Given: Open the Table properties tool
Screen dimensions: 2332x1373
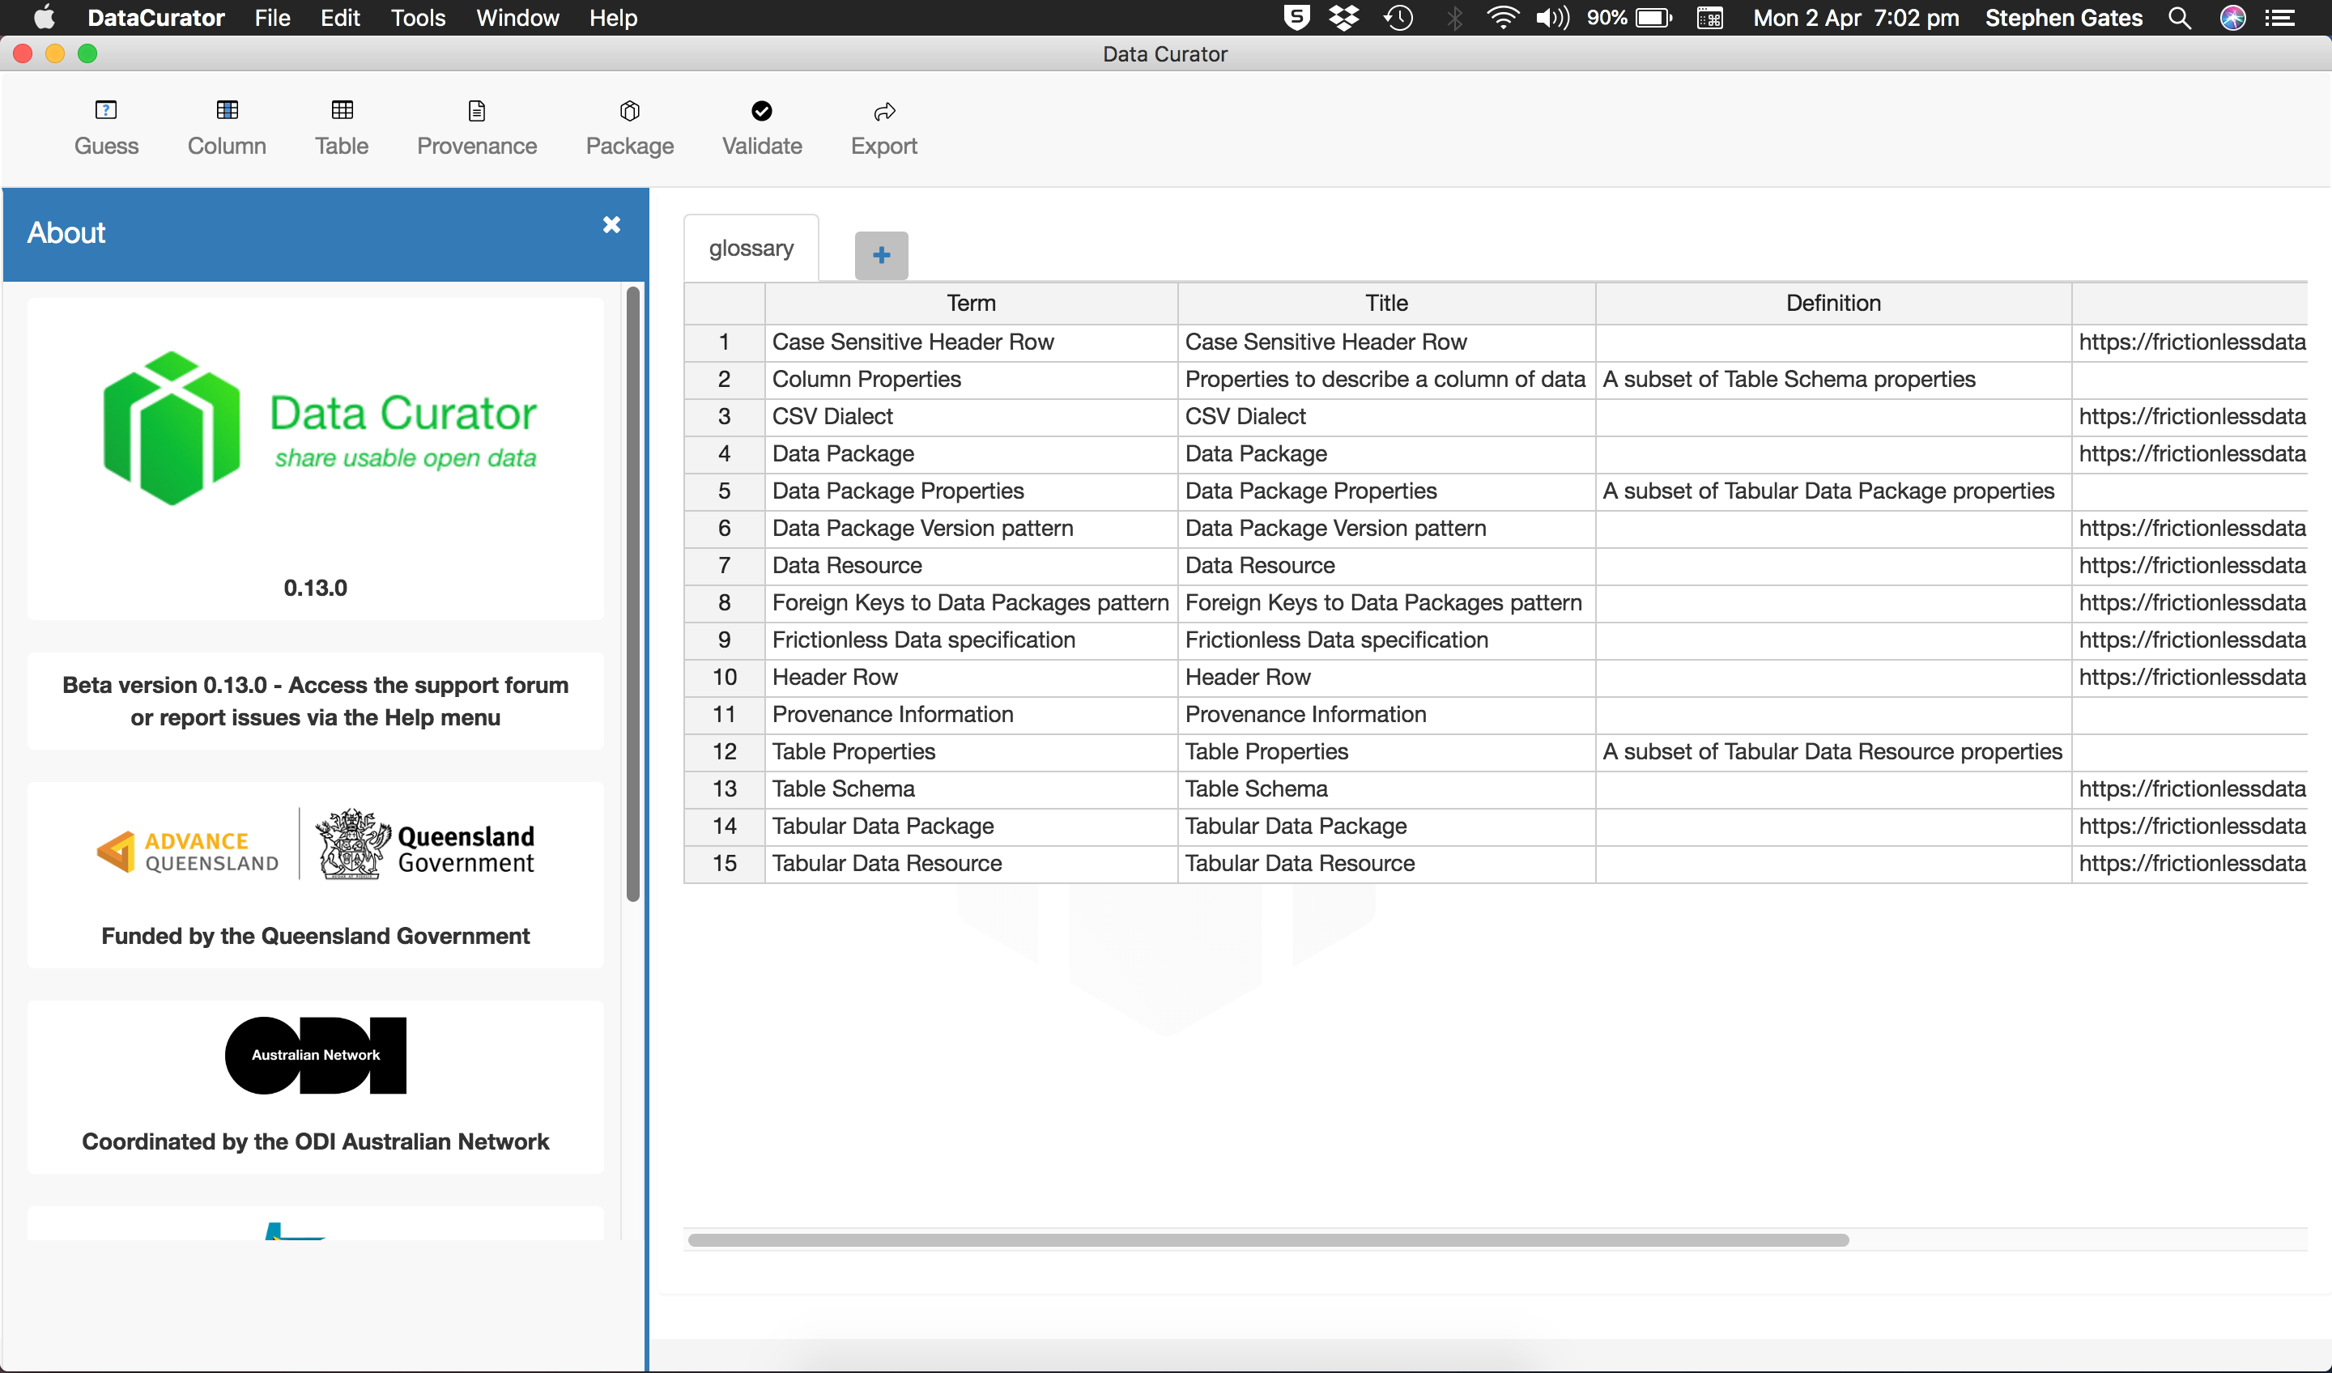Looking at the screenshot, I should (x=342, y=127).
